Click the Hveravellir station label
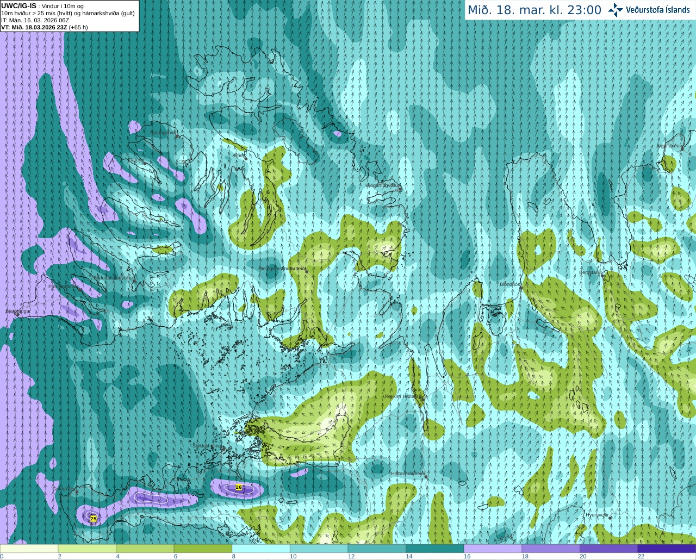Screen dimensions: 696x560 [597, 515]
